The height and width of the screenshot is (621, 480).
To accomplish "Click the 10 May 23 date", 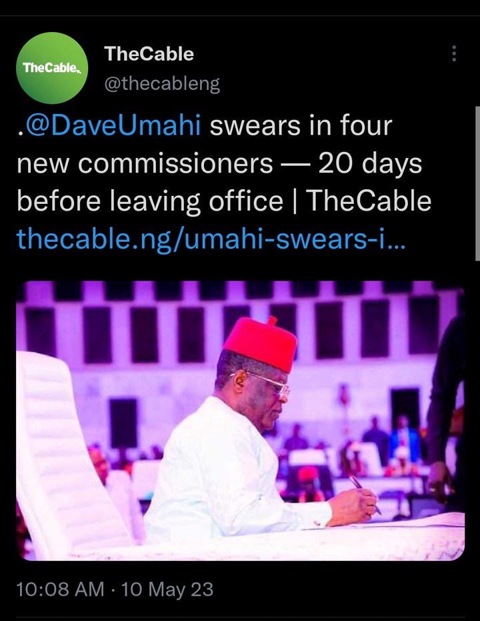I will point(167,589).
